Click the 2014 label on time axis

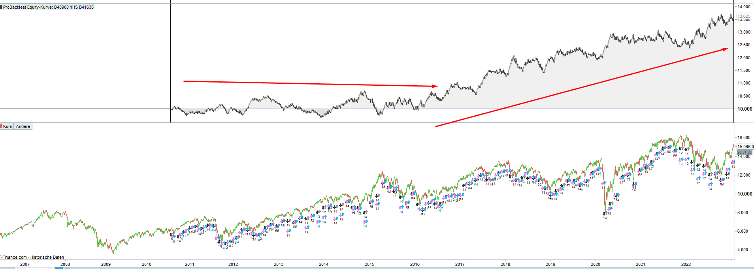[x=324, y=264]
